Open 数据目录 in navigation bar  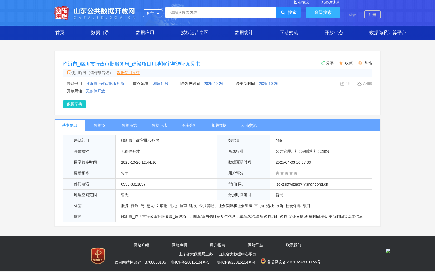coord(100,33)
